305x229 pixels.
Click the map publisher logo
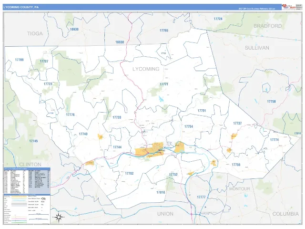288,7
